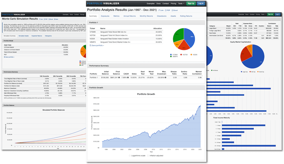
Task: Open Contact link in center window navbar
Action: pos(166,4)
